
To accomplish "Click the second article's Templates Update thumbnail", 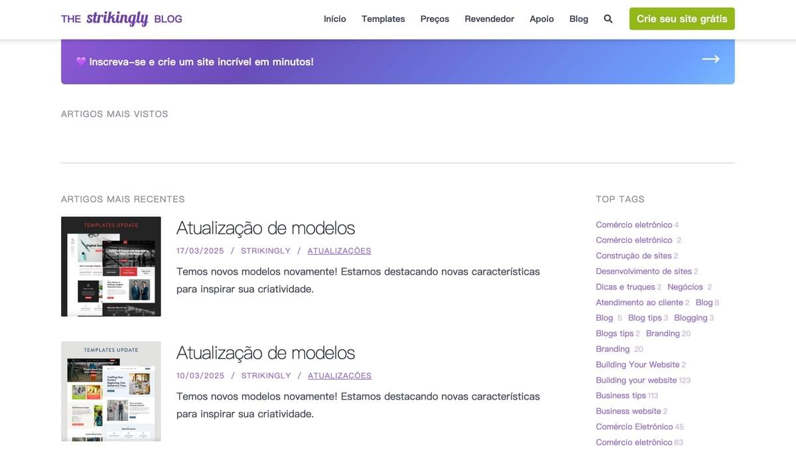I will [x=111, y=390].
